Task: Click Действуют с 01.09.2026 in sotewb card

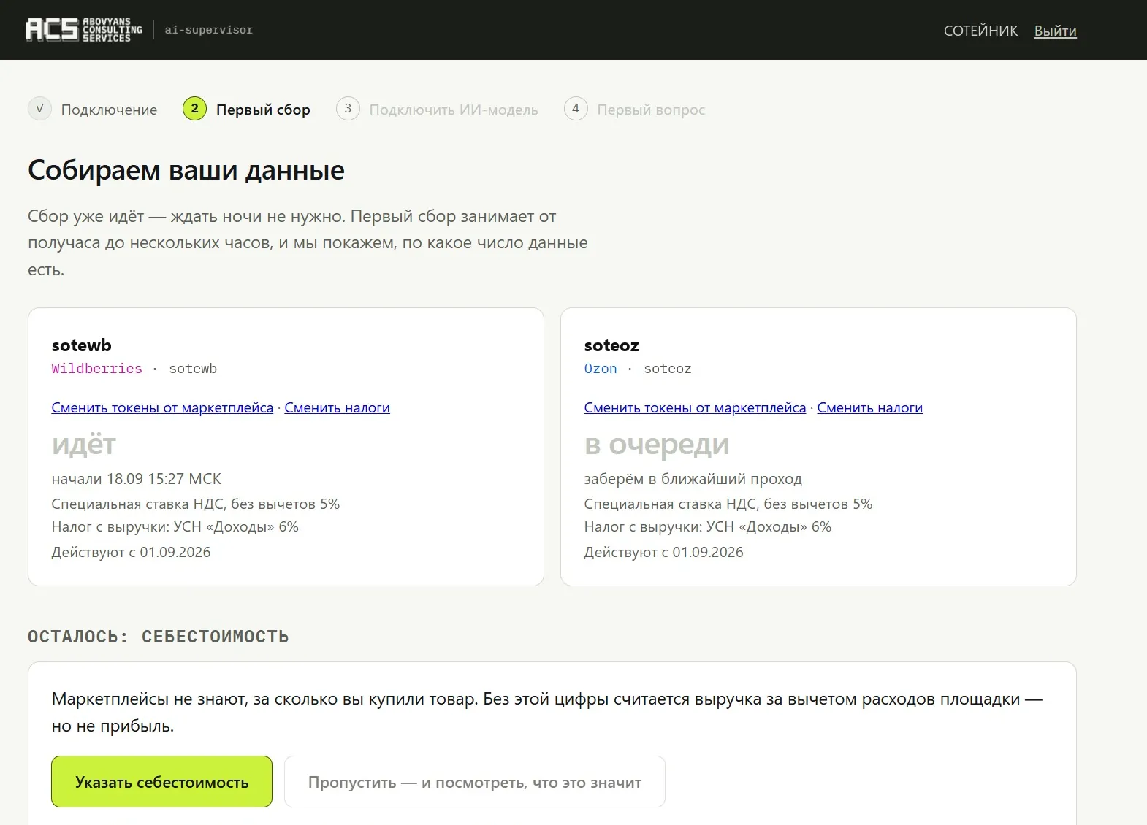Action: pos(131,552)
